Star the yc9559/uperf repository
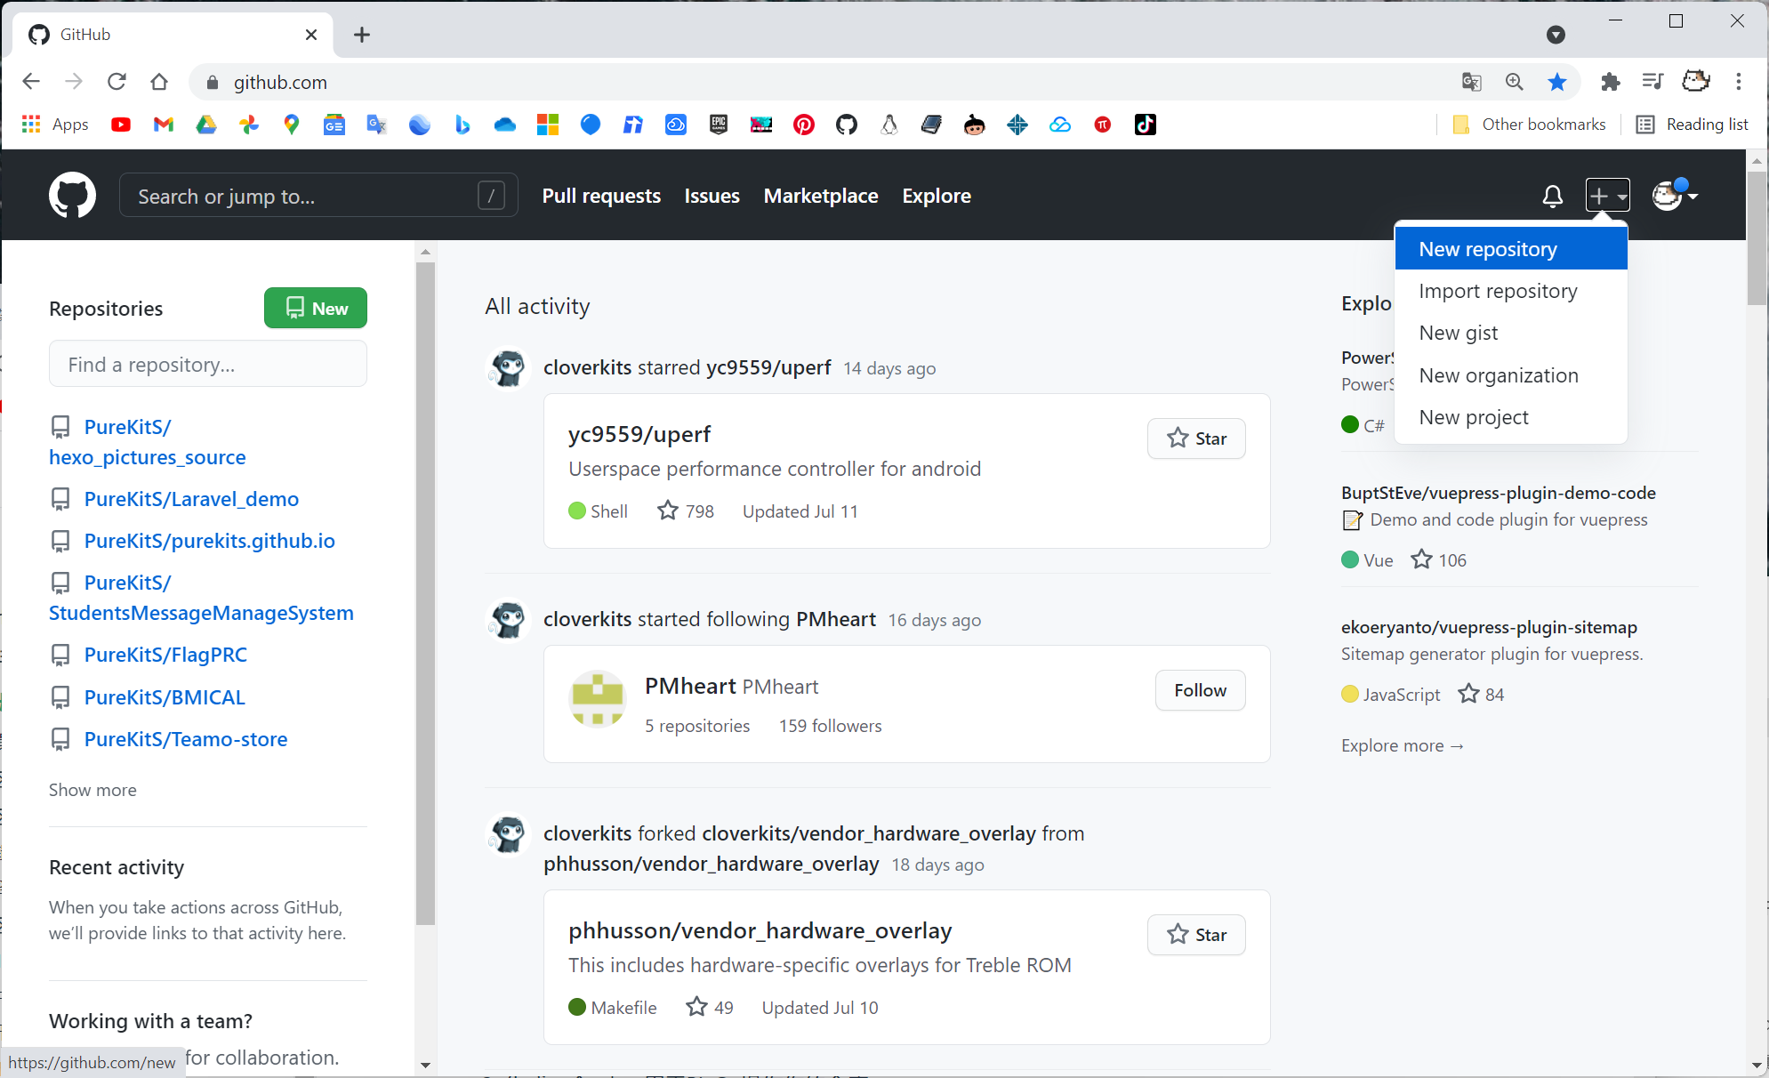Image resolution: width=1769 pixels, height=1078 pixels. 1196,438
